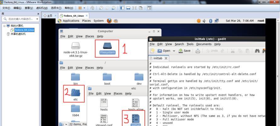Viewport: 280px width, 126px height.
Task: Open Edit menu in the etc window
Action: pyautogui.click(x=99, y=94)
